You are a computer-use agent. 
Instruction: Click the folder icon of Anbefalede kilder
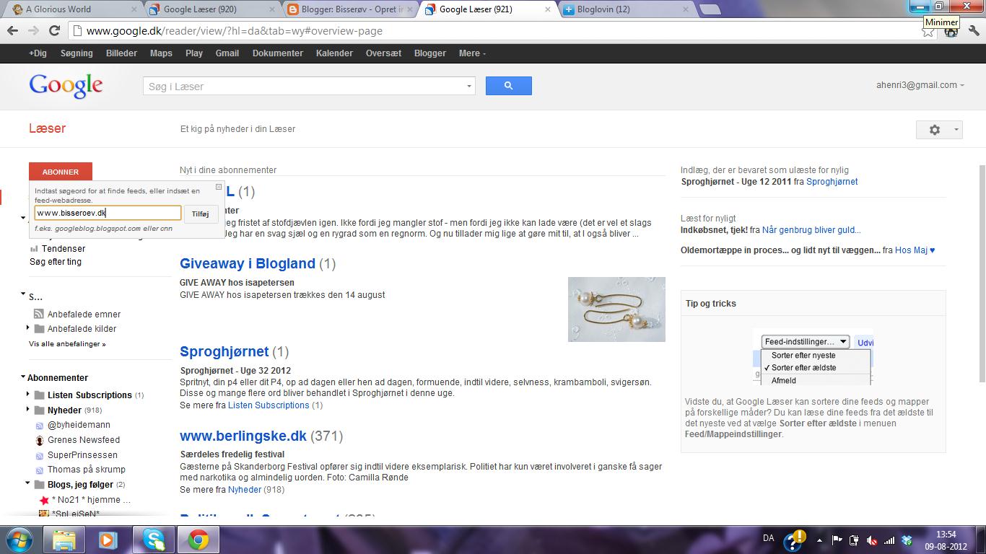click(x=39, y=328)
